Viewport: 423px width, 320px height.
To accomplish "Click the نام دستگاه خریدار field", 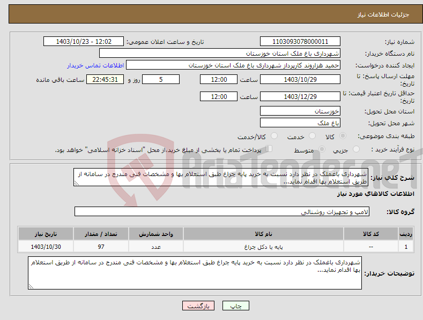I will pos(220,54).
